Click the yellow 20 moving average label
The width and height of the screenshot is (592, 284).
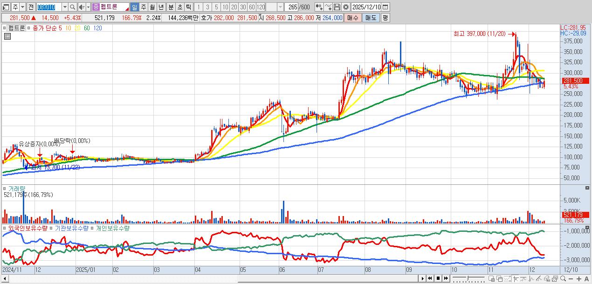[x=77, y=28]
